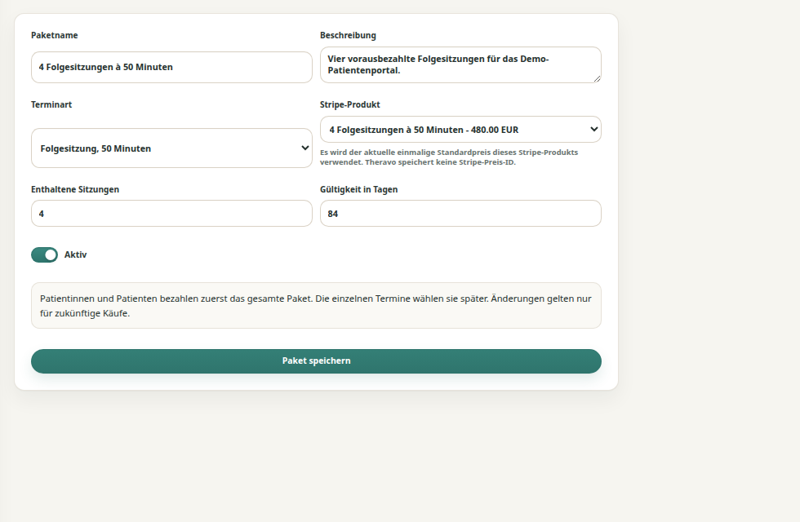Click the Aktiv label text
The height and width of the screenshot is (522, 800).
point(75,254)
